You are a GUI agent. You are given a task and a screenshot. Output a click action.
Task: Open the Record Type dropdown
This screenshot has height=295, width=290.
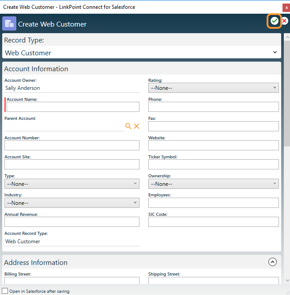[141, 53]
